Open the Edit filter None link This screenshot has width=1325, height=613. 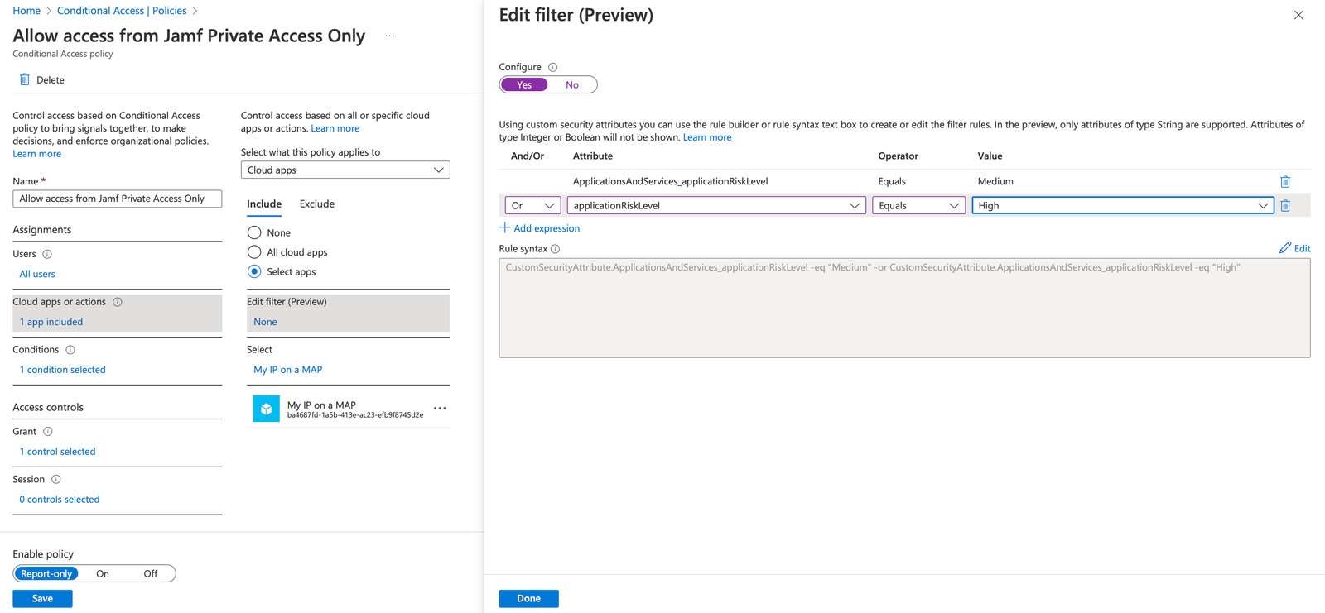click(265, 322)
